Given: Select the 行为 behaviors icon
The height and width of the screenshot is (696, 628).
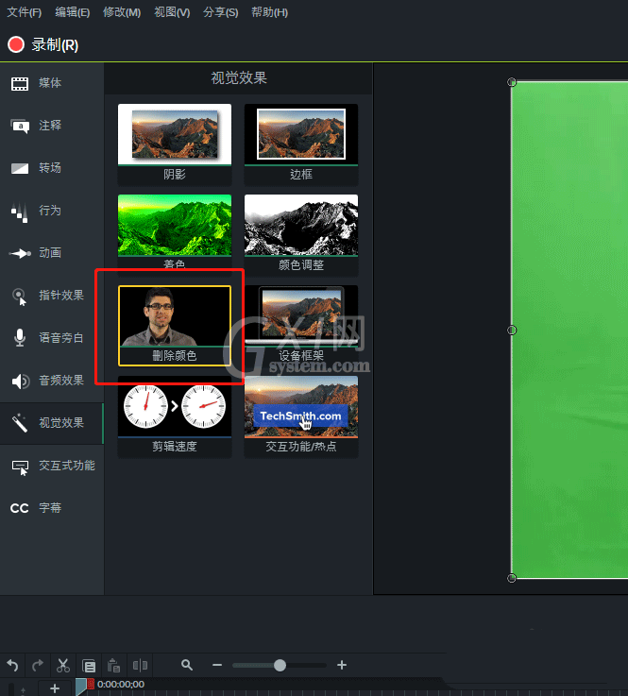Looking at the screenshot, I should pyautogui.click(x=20, y=212).
